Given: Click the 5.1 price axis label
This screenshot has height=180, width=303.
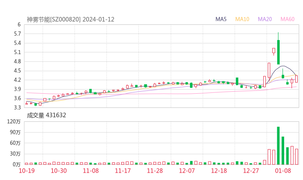Looking at the screenshot, I should (17, 52).
